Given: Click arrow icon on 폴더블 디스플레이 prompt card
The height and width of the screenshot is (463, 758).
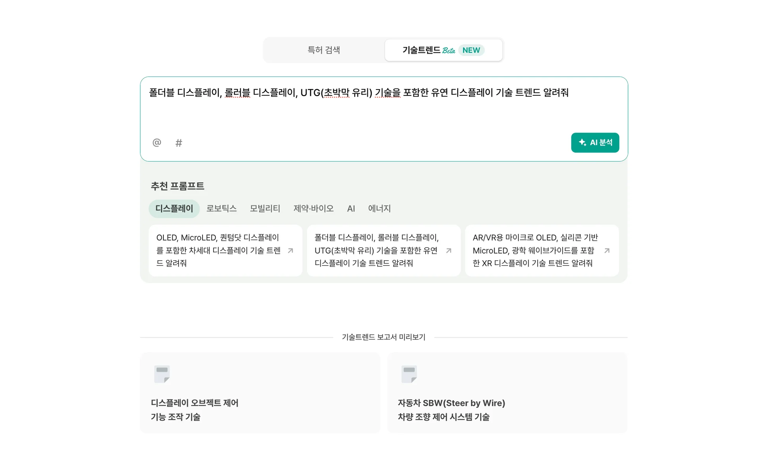Looking at the screenshot, I should (448, 250).
